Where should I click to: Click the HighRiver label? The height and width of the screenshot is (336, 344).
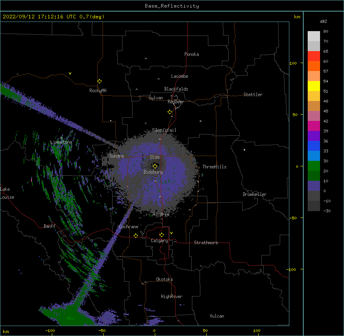(172, 296)
